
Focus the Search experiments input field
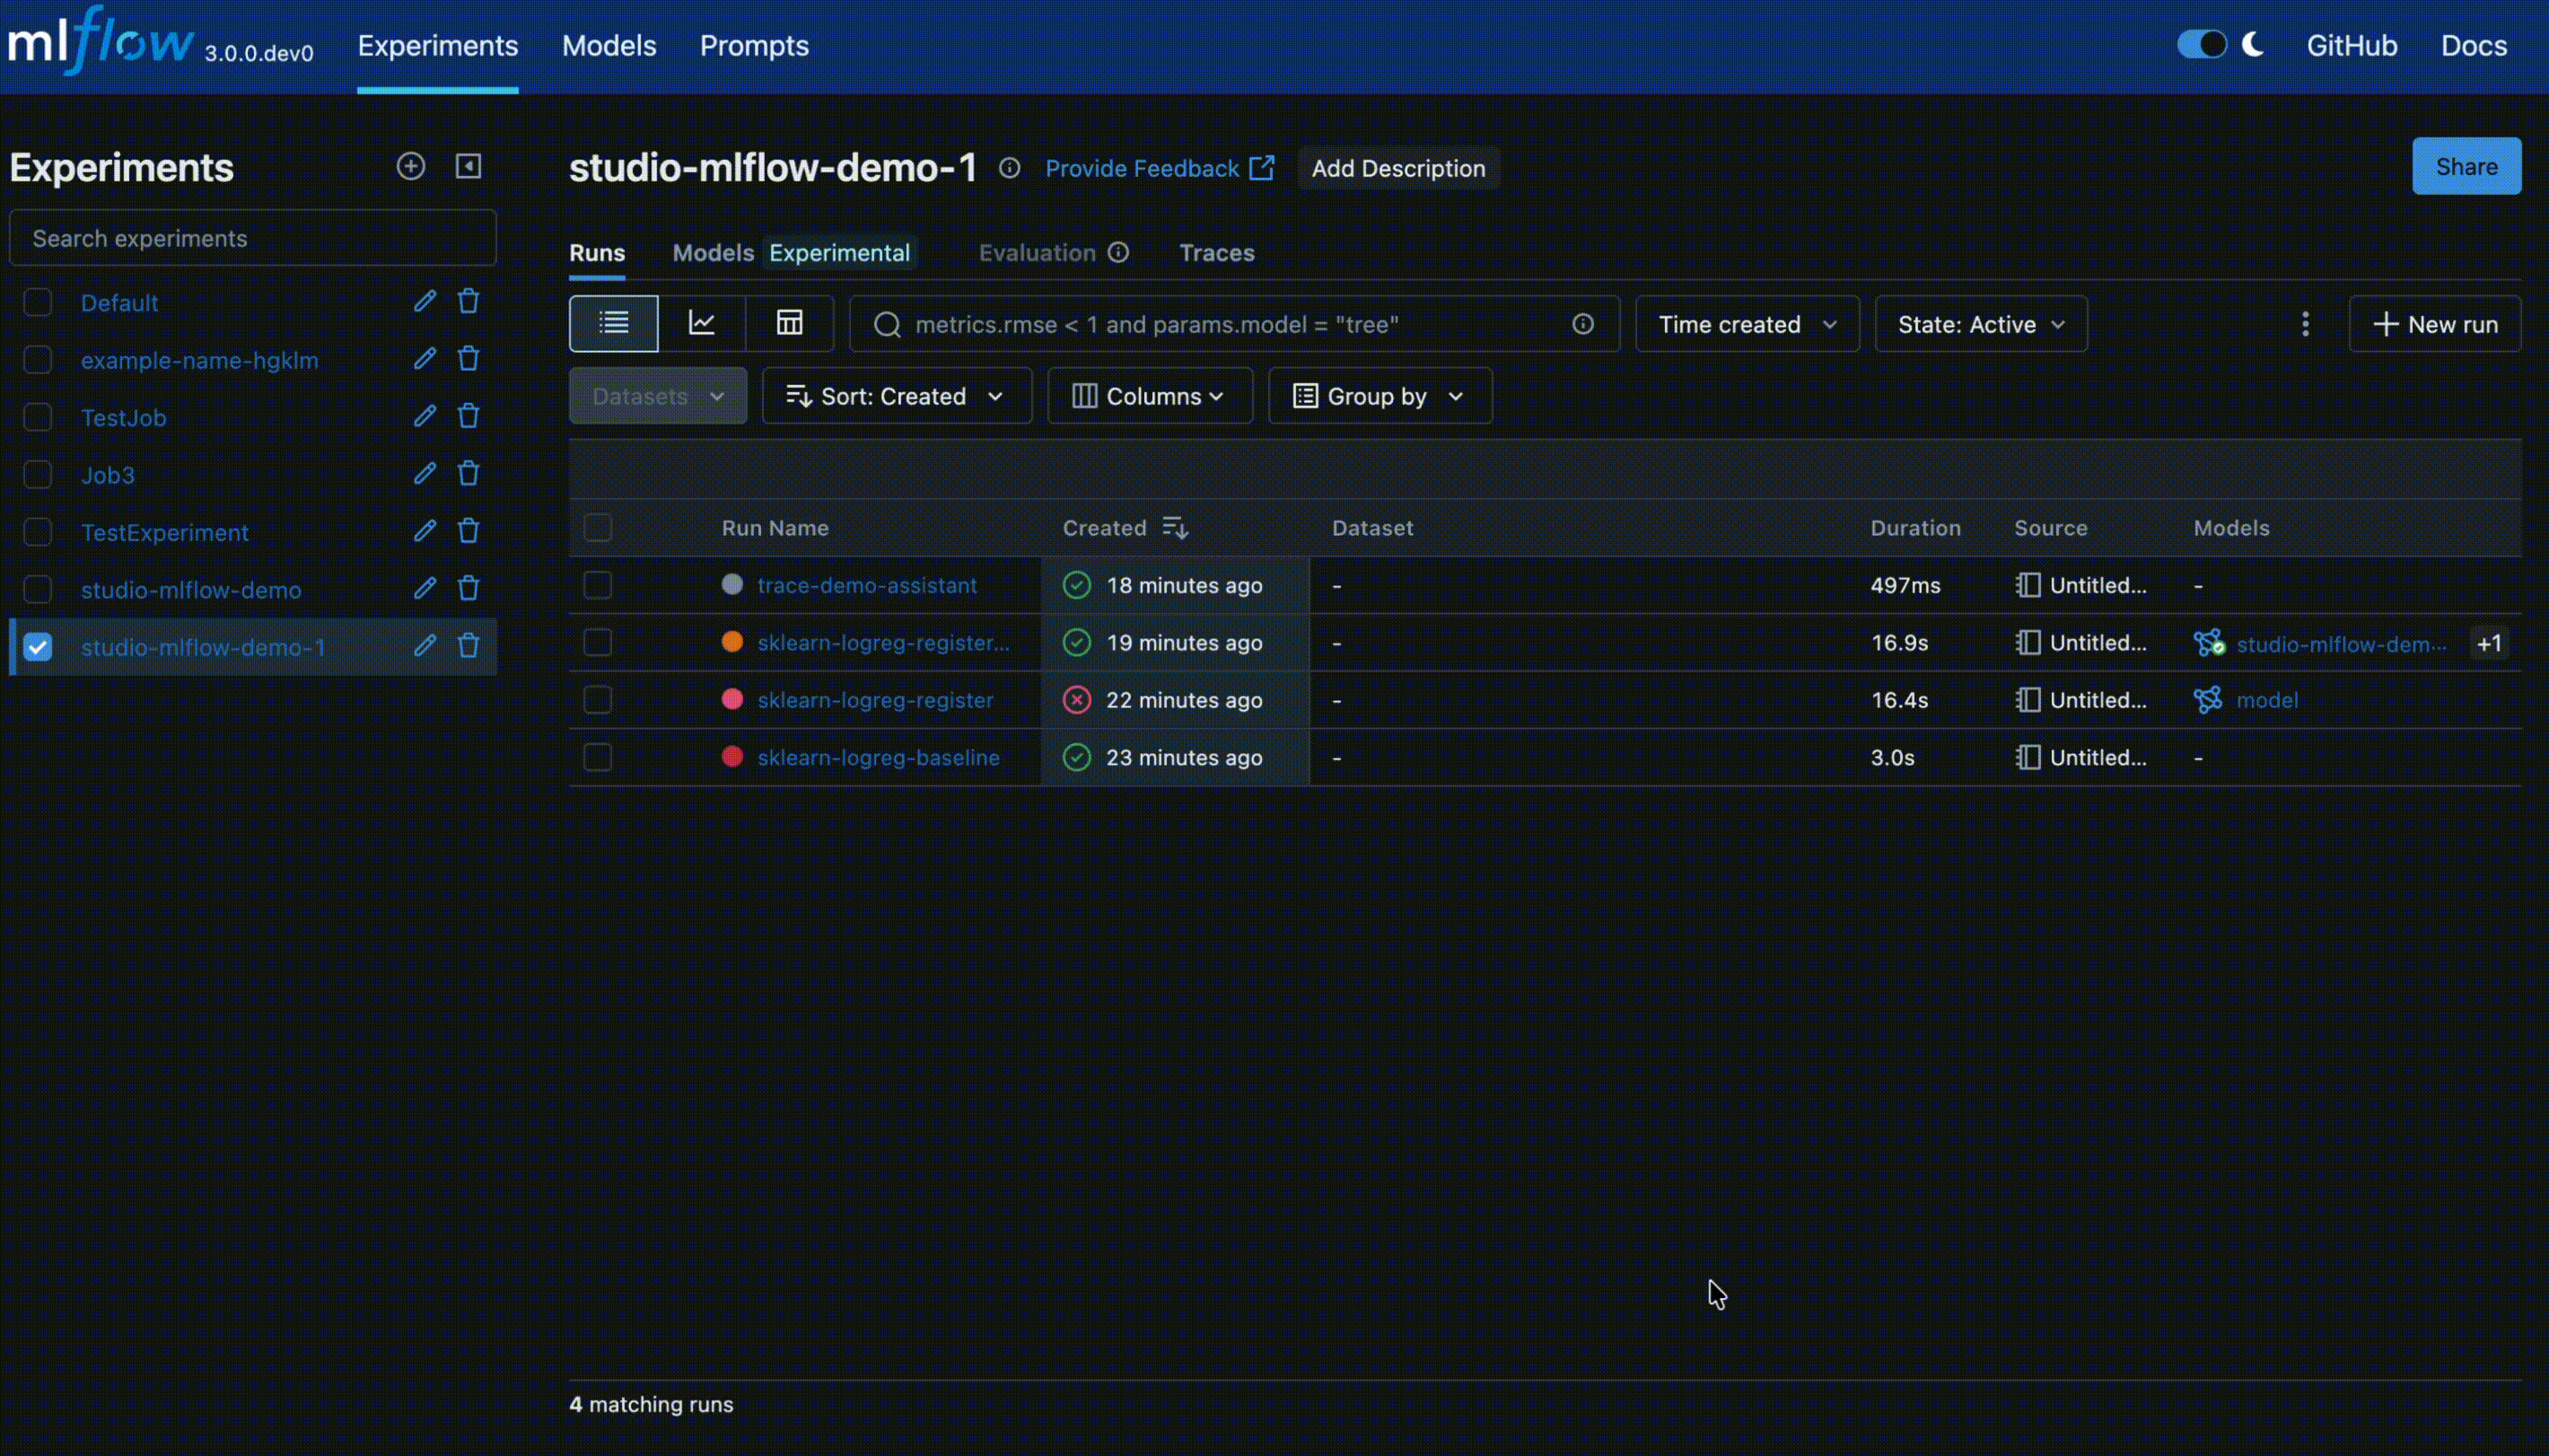pos(253,238)
